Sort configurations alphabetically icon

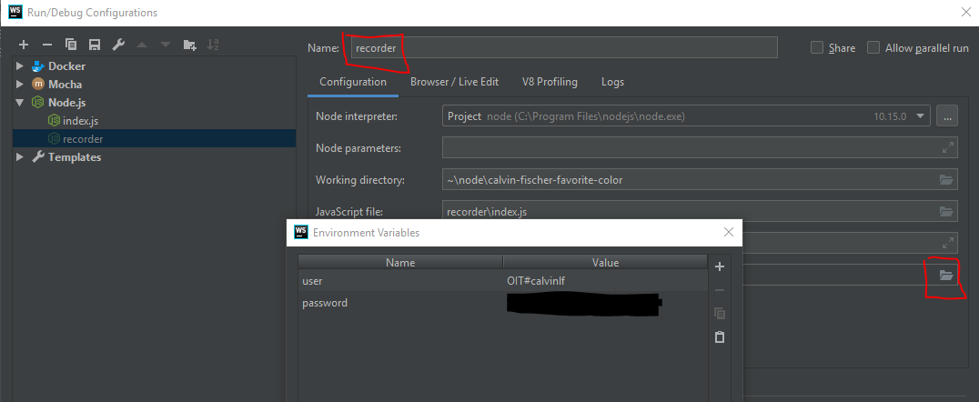[x=213, y=45]
